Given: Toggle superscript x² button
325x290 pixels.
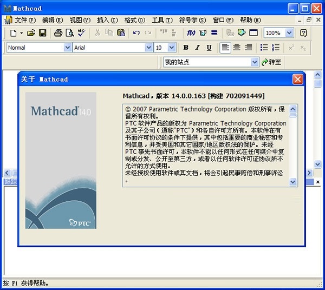Looking at the screenshot, I should click(291, 48).
